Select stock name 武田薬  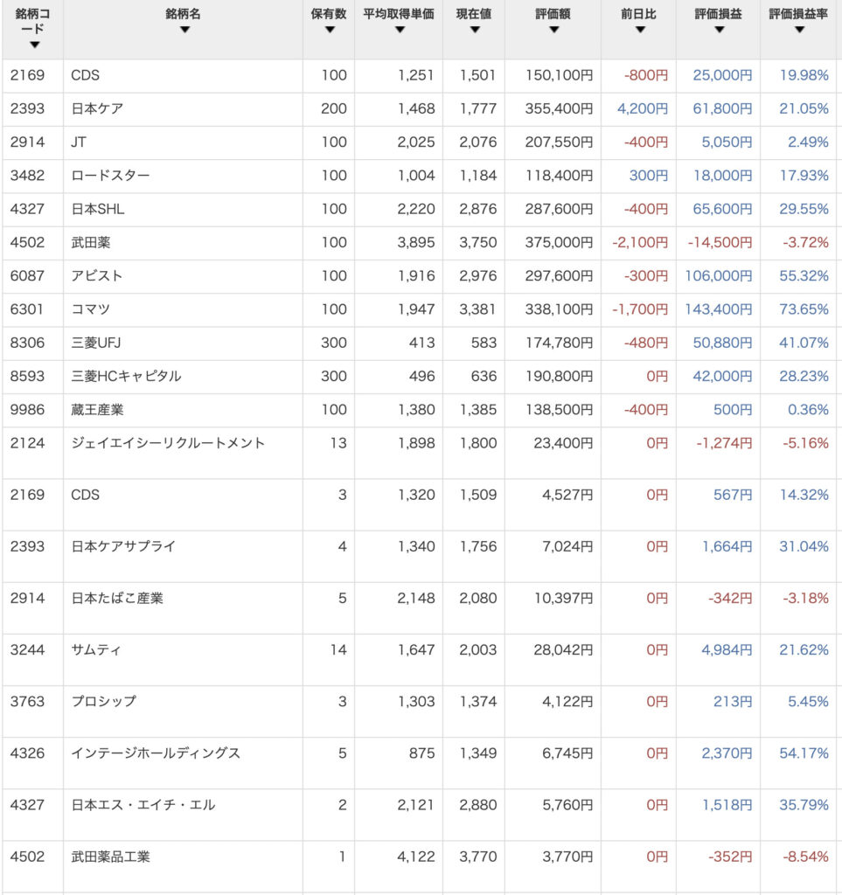[91, 243]
